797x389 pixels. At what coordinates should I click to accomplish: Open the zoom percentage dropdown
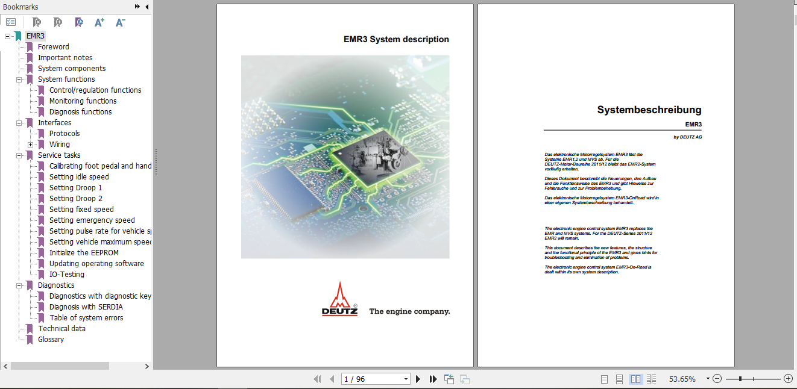[x=707, y=379]
